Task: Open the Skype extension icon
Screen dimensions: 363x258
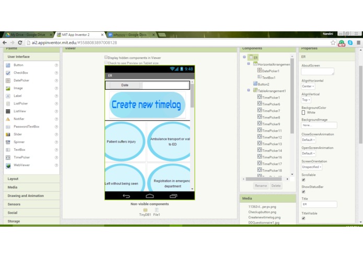Action: 350,43
